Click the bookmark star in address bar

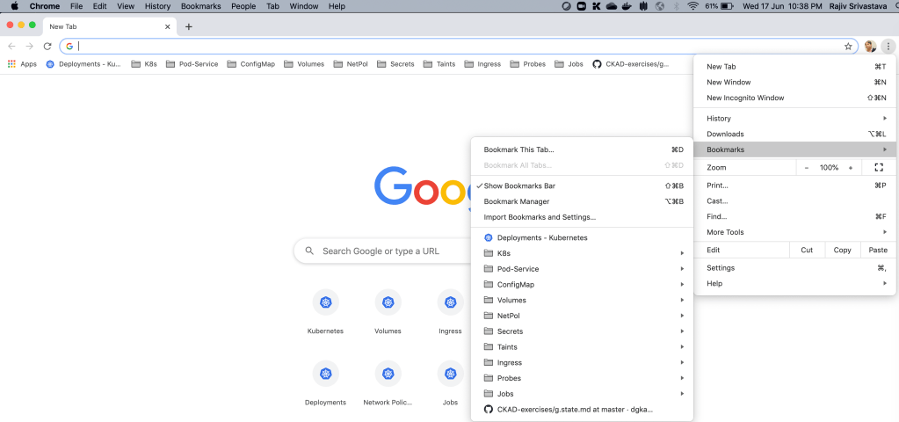point(848,46)
